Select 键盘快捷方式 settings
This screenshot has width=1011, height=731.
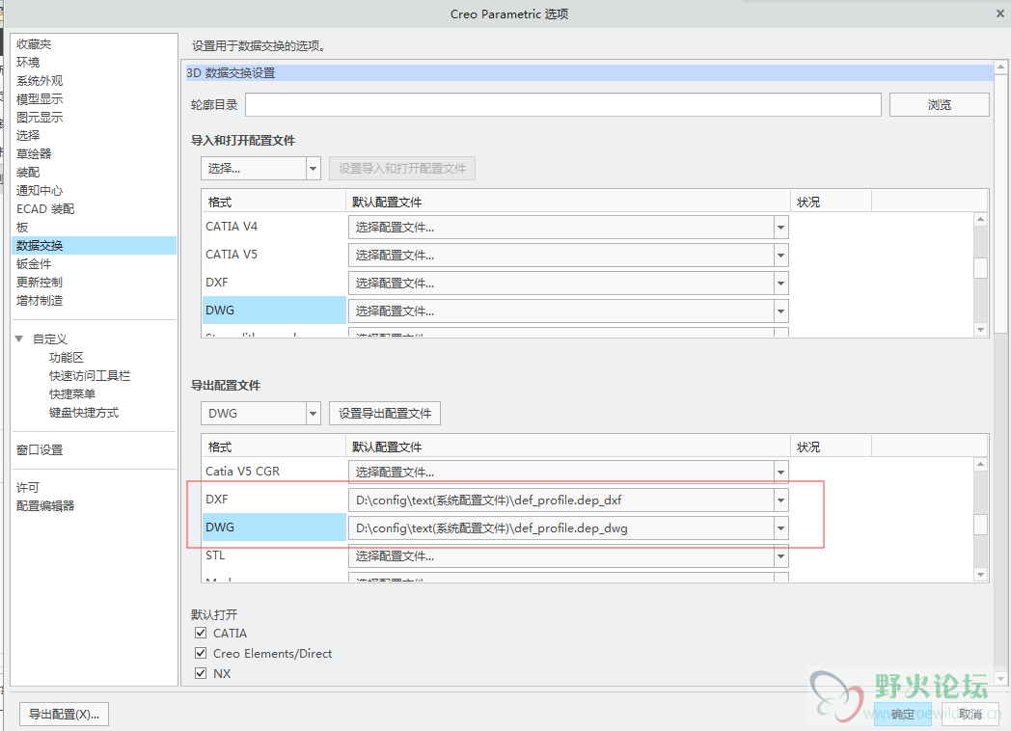pyautogui.click(x=84, y=412)
